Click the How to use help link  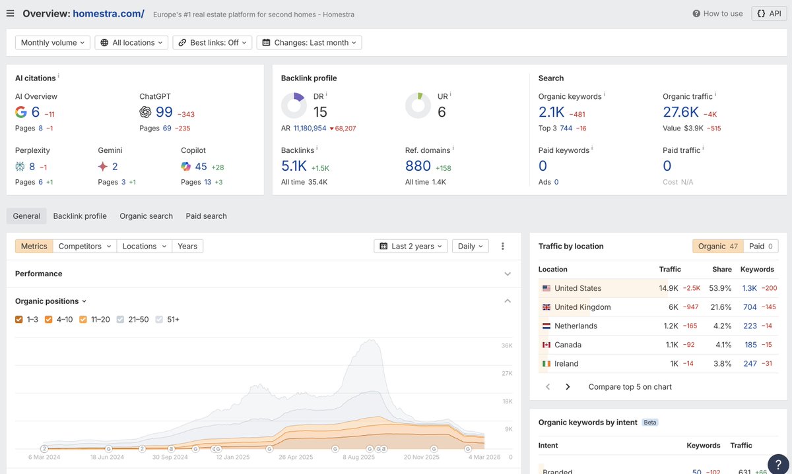coord(717,13)
